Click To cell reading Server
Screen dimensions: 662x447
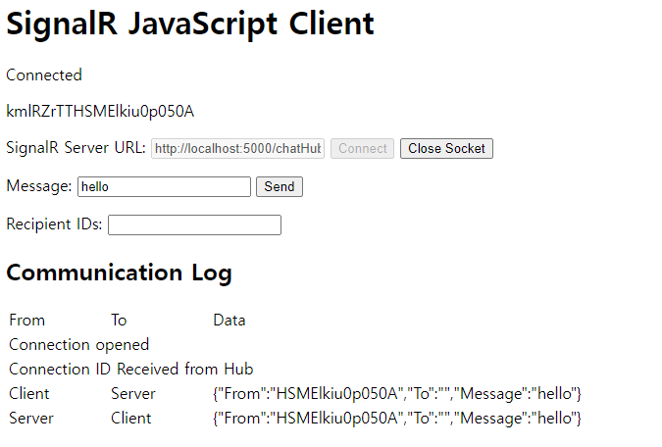(133, 394)
